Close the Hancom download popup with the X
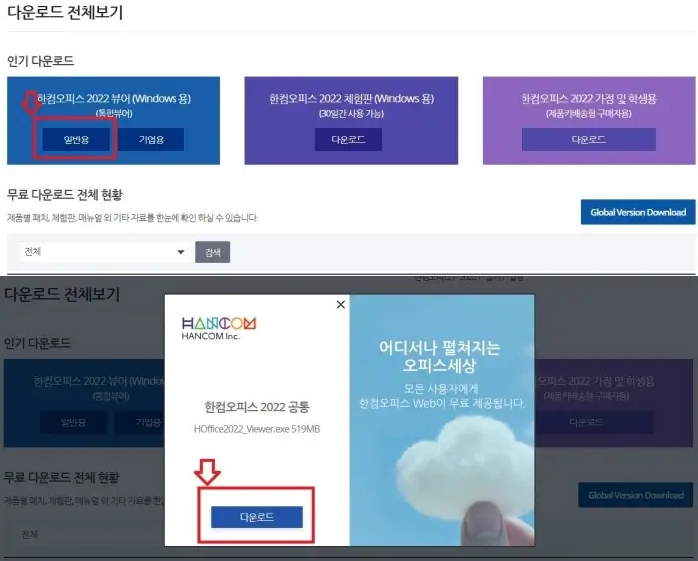Image resolution: width=698 pixels, height=561 pixels. click(341, 304)
